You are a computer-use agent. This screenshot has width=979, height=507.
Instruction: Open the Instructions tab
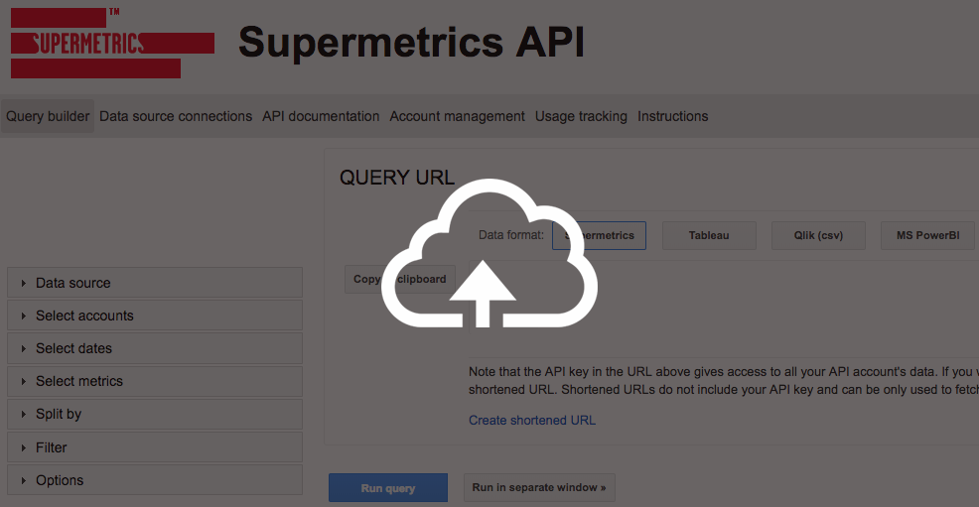672,116
